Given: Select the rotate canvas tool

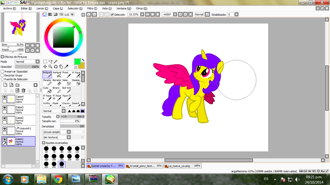Looking at the screenshot, I should [x=56, y=67].
